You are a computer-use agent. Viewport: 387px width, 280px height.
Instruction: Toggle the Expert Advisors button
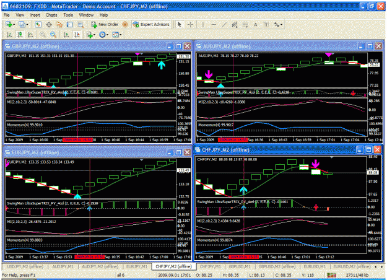151,24
